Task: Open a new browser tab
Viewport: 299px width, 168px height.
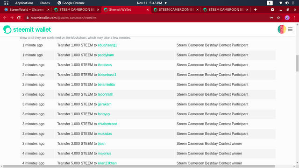Action: (256, 9)
